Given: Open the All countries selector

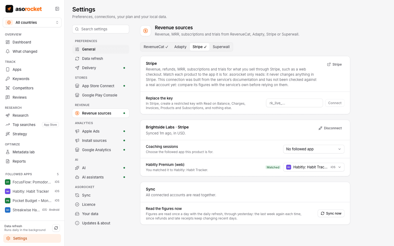Looking at the screenshot, I should pyautogui.click(x=32, y=22).
